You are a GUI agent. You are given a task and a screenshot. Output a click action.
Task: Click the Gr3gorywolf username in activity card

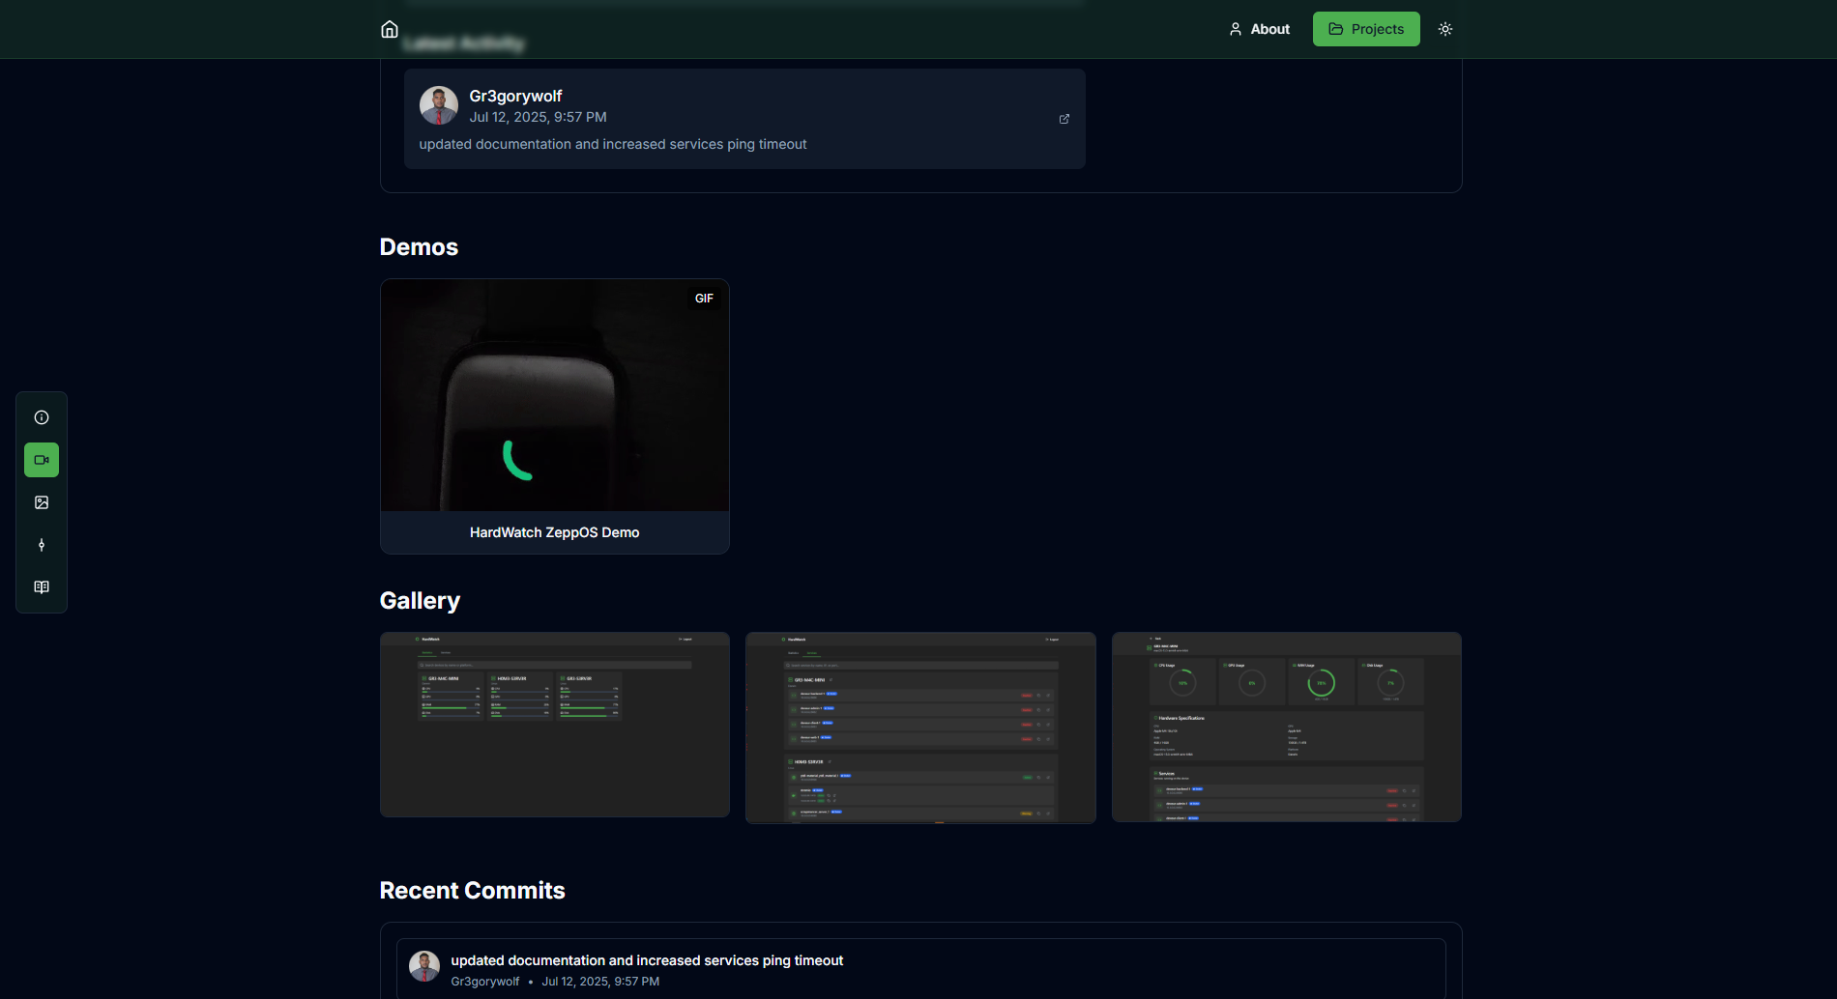[515, 96]
